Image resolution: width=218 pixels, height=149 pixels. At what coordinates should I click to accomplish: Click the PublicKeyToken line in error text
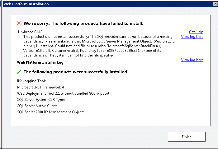pyautogui.click(x=92, y=51)
